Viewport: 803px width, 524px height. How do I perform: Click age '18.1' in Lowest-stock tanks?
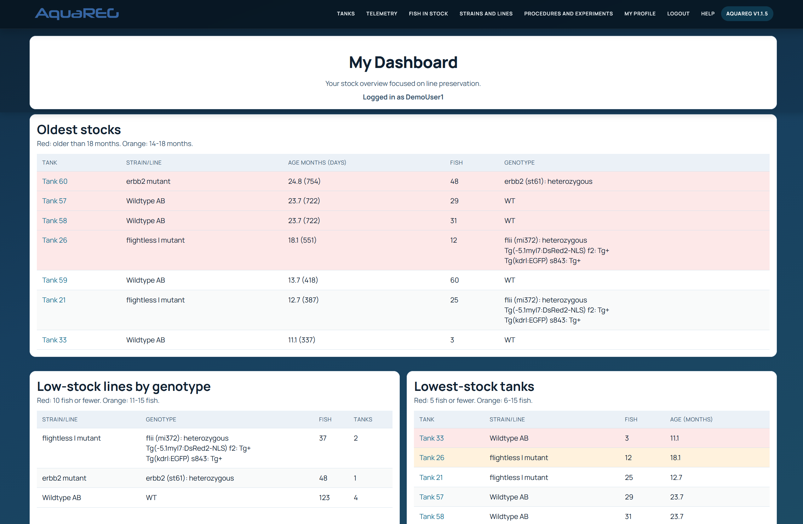[675, 458]
